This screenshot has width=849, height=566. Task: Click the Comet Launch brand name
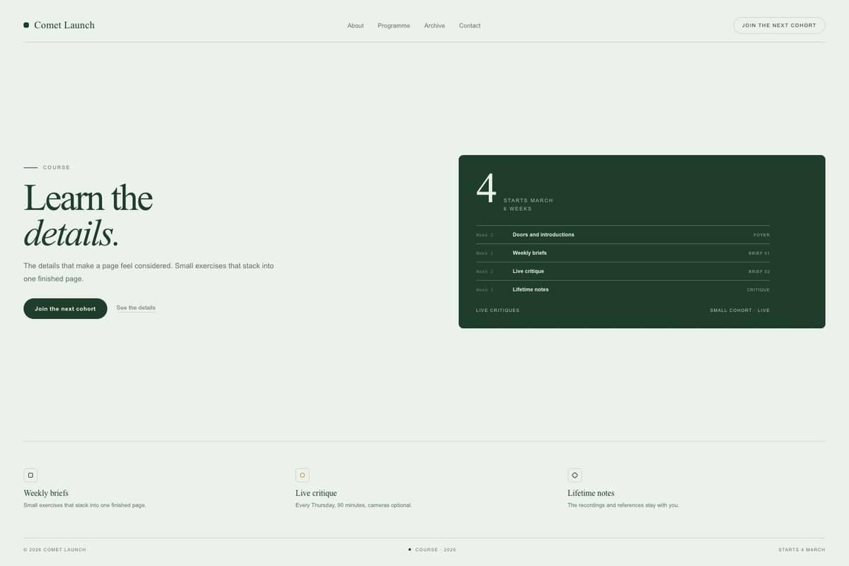[64, 25]
